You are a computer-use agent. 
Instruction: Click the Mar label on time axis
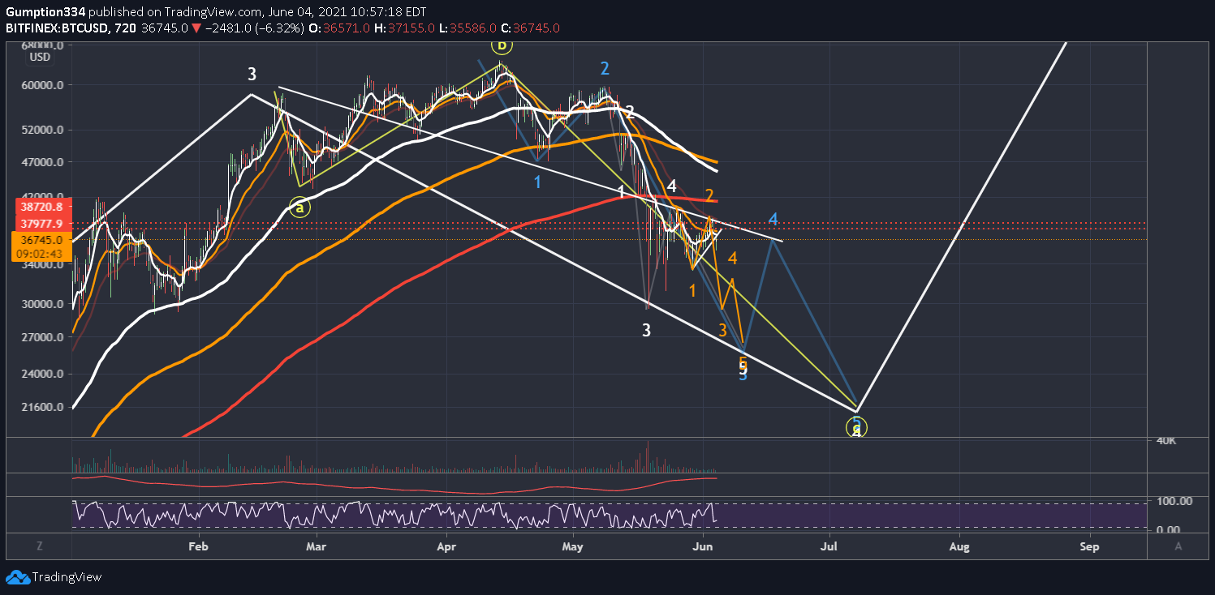317,546
